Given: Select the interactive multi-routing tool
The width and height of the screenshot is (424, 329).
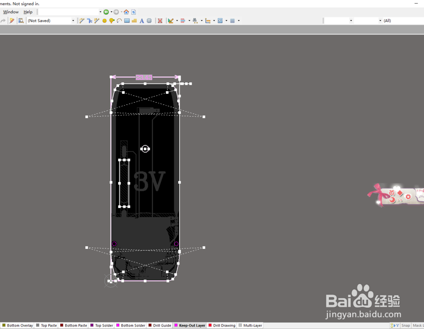Looking at the screenshot, I should pos(89,20).
